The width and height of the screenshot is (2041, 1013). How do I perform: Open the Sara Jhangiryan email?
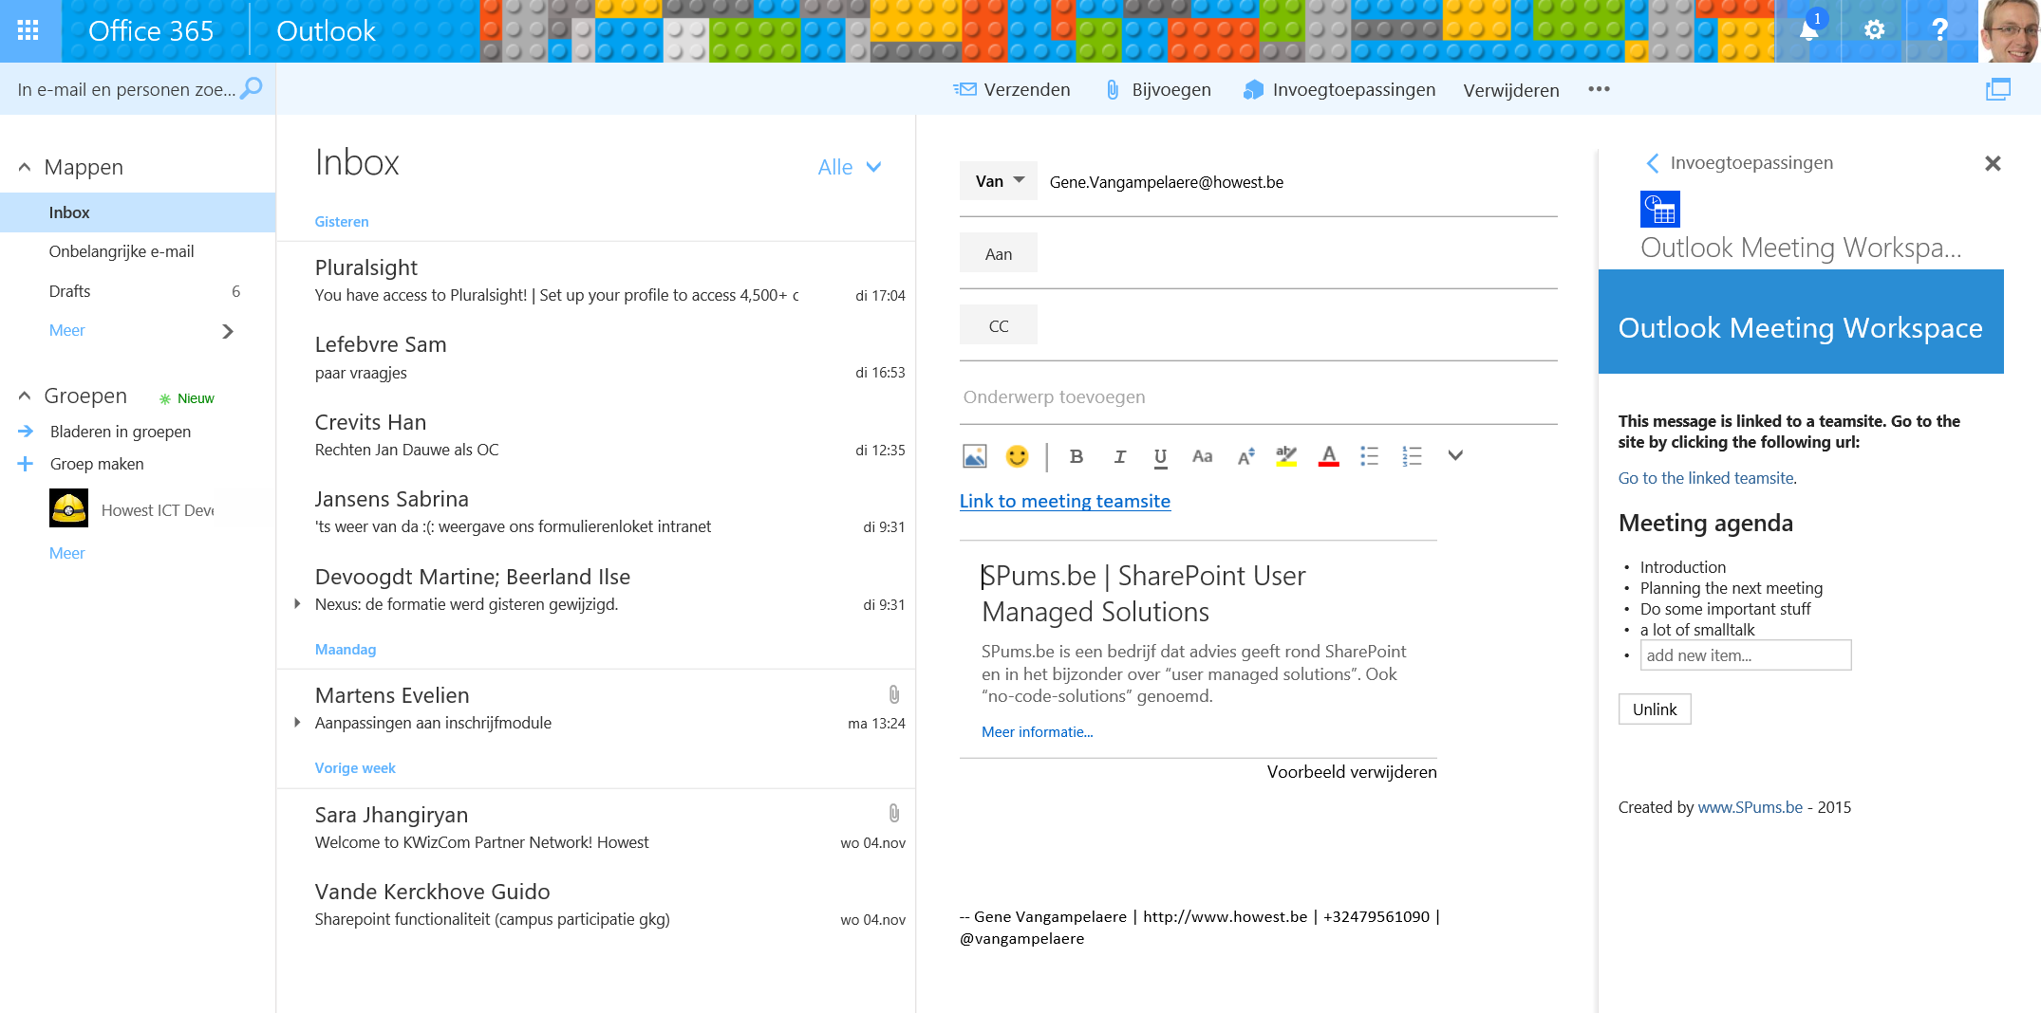pyautogui.click(x=596, y=828)
